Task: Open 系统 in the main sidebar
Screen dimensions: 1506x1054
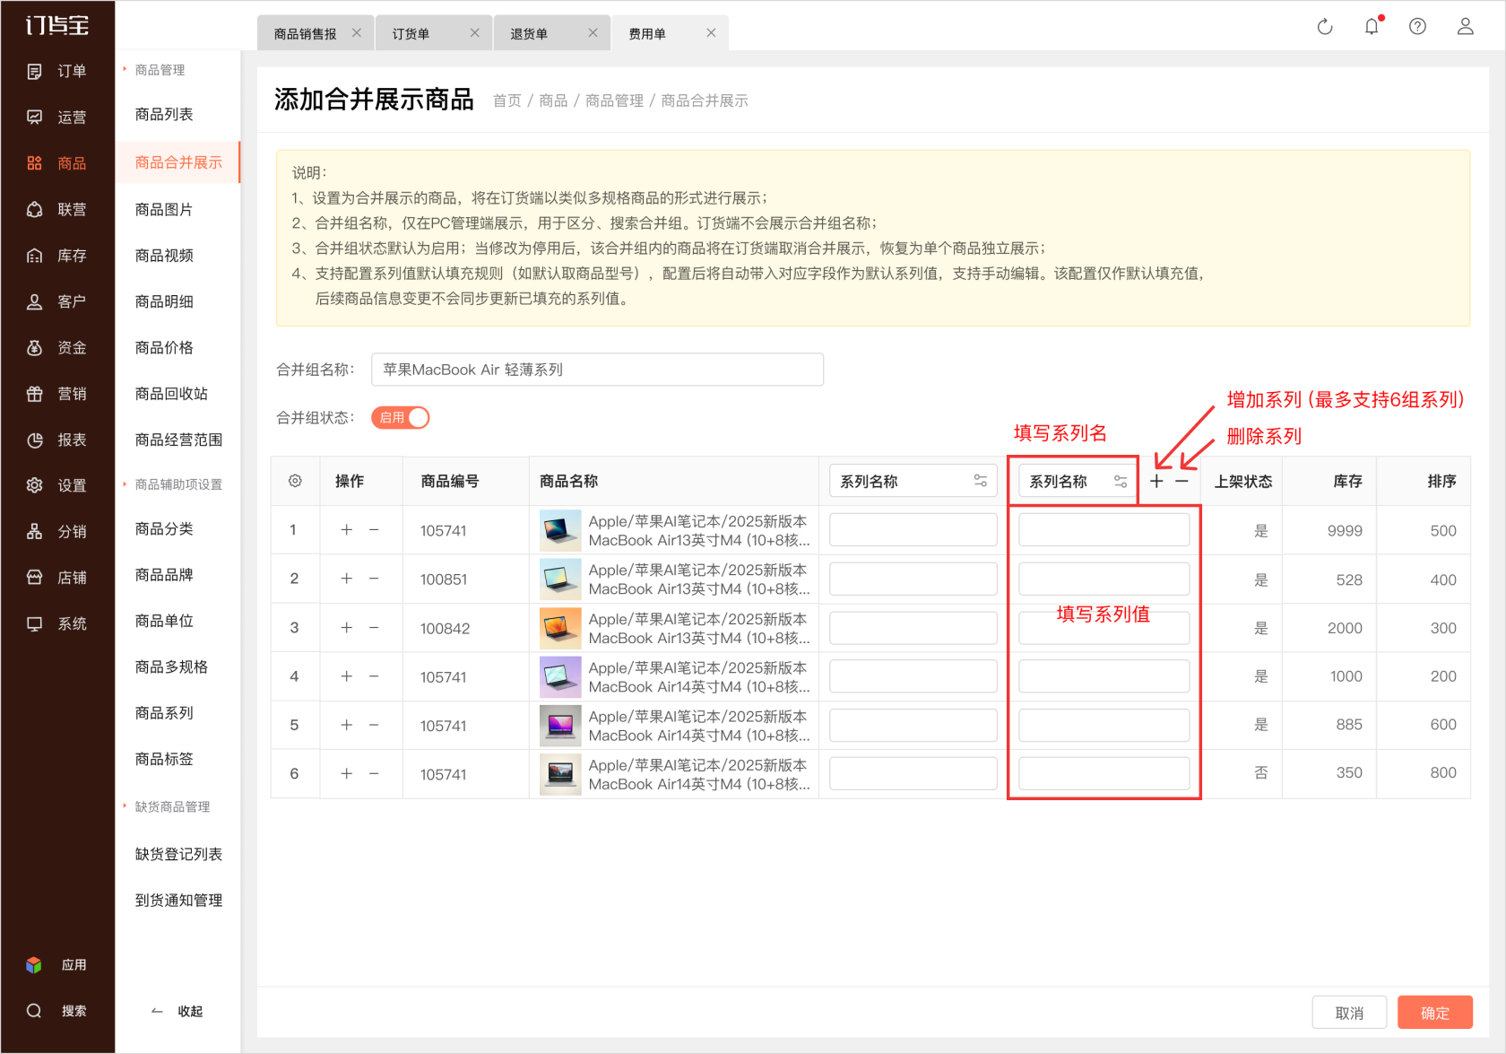Action: tap(56, 623)
